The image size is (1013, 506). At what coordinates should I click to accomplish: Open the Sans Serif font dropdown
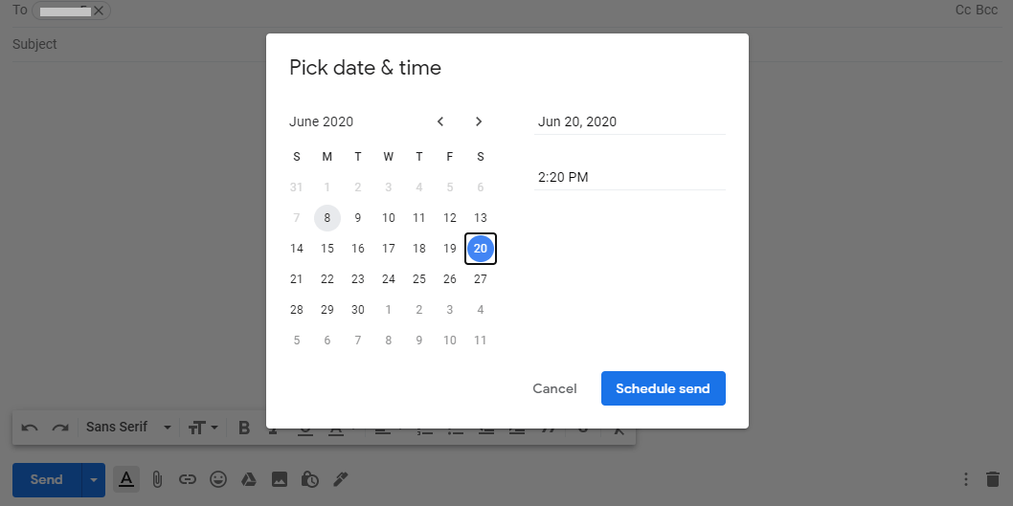click(x=128, y=428)
